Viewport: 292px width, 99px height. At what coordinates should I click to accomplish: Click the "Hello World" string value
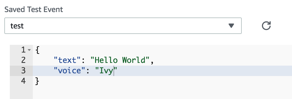click(120, 60)
